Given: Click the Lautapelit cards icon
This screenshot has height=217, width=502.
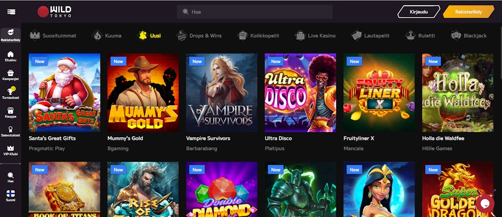Looking at the screenshot, I should coord(356,36).
